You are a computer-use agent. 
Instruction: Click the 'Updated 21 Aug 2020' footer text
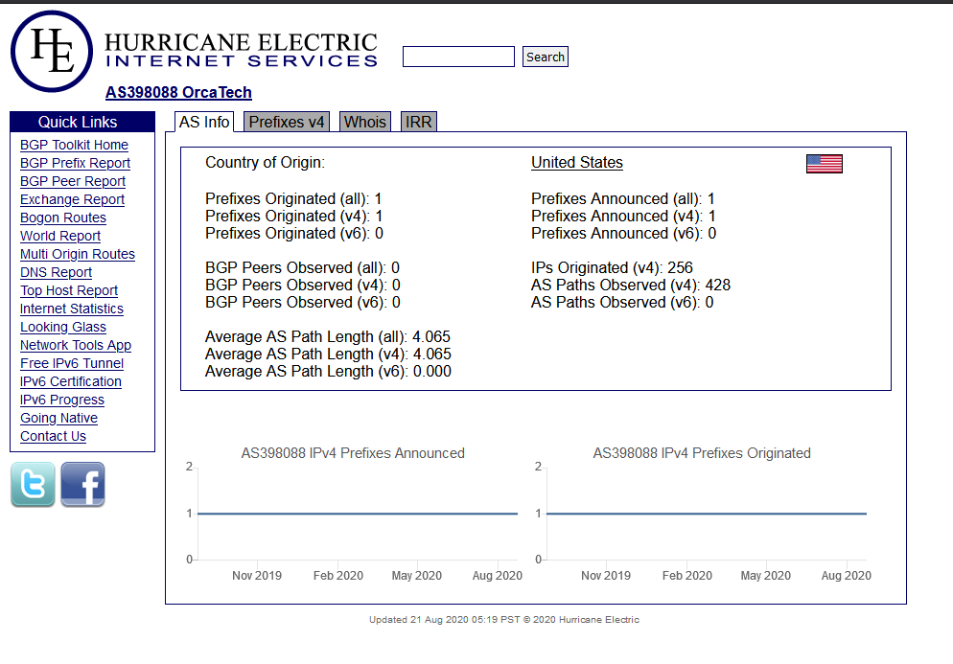504,620
